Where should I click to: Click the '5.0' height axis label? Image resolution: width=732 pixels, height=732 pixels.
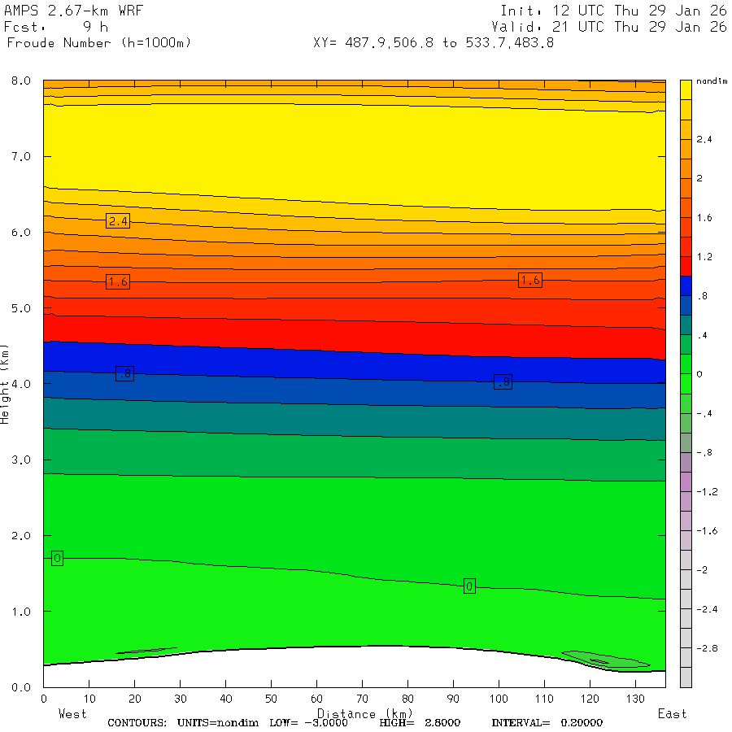(21, 308)
